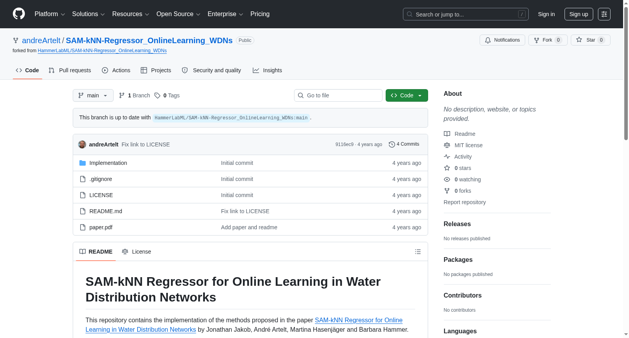Switch to the Pull requests tab
Image resolution: width=629 pixels, height=338 pixels.
coord(70,70)
